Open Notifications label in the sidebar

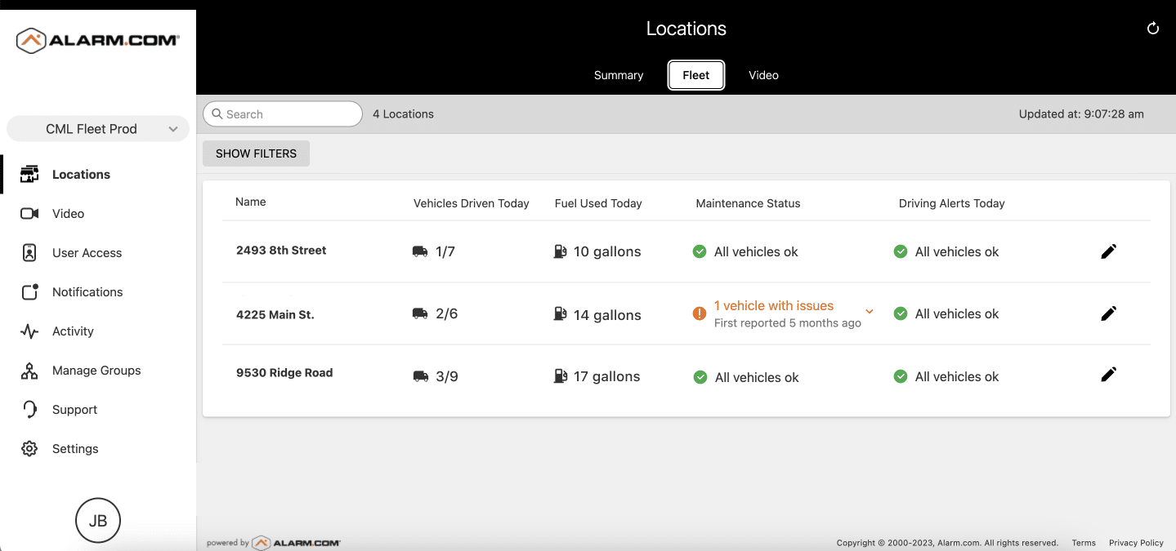pyautogui.click(x=87, y=292)
